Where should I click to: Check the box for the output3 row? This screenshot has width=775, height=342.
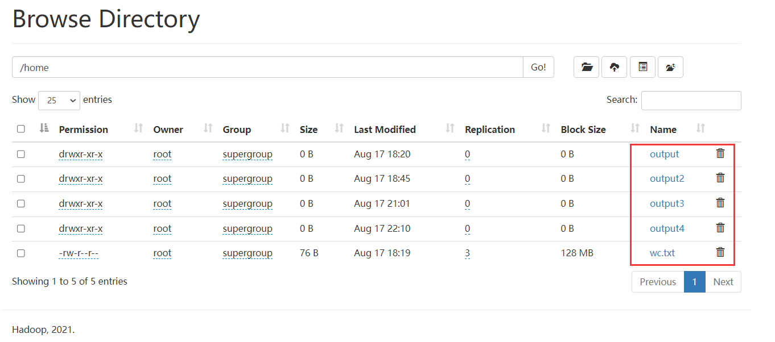pos(21,203)
